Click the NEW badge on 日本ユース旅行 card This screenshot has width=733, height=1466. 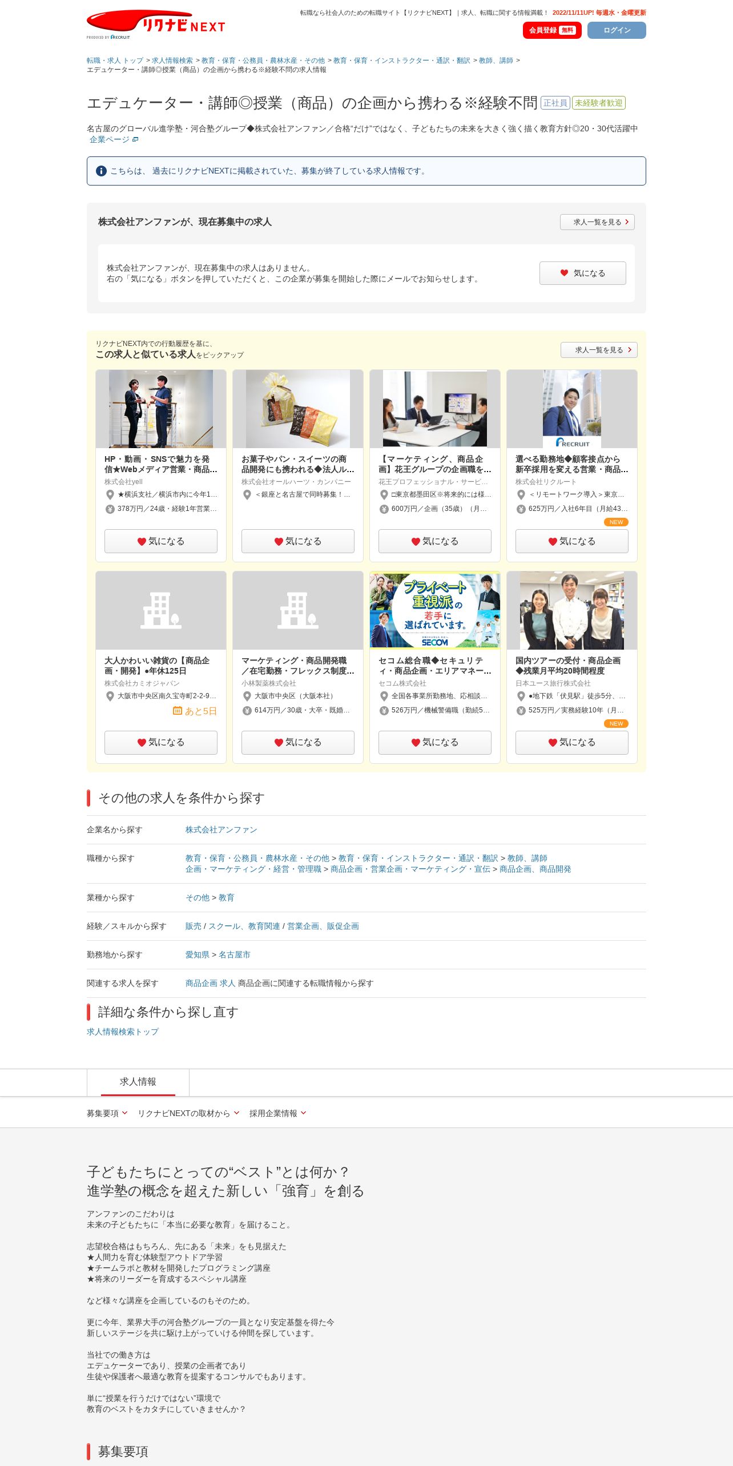pyautogui.click(x=616, y=724)
